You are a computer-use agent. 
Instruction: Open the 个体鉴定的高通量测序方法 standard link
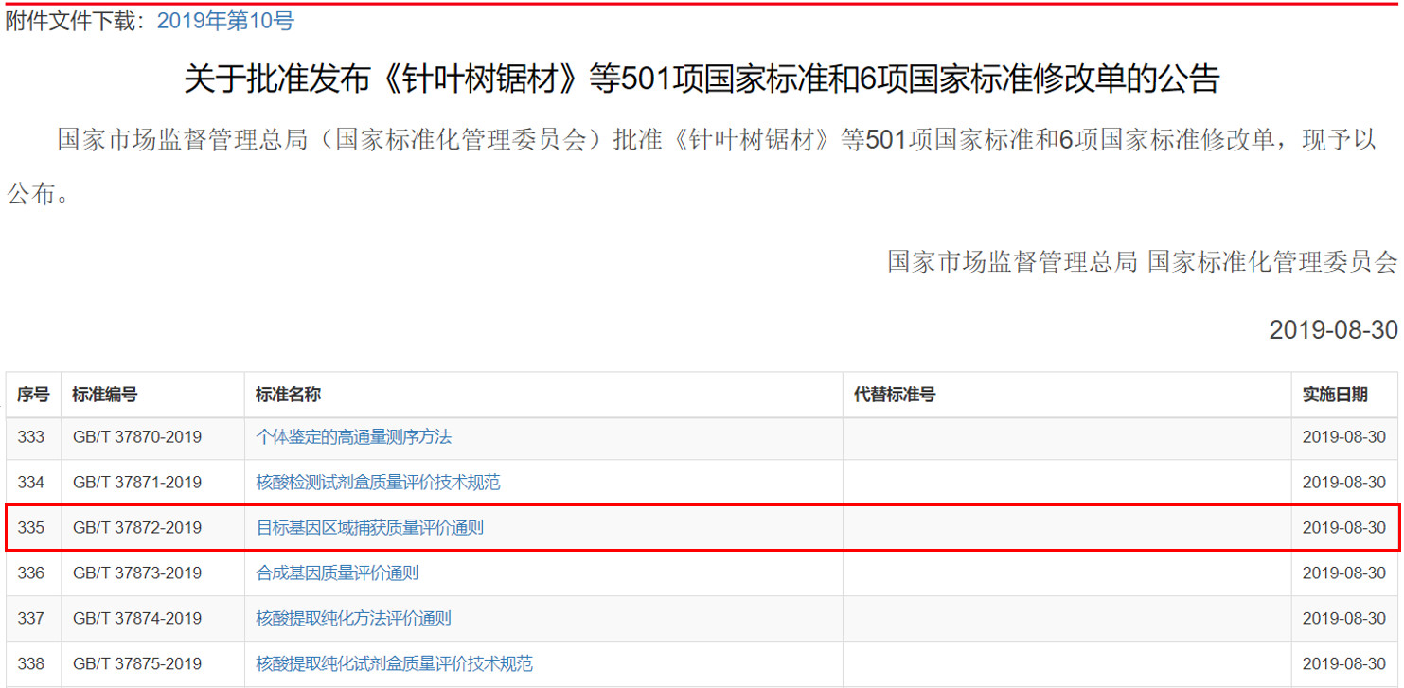pos(353,437)
